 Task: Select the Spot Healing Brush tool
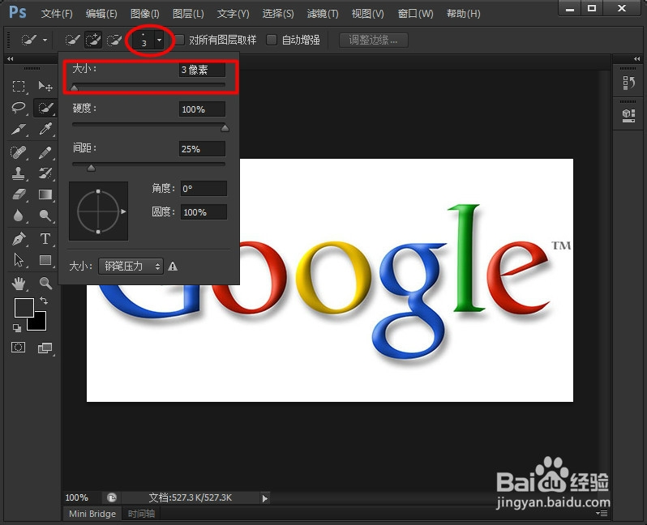click(19, 152)
